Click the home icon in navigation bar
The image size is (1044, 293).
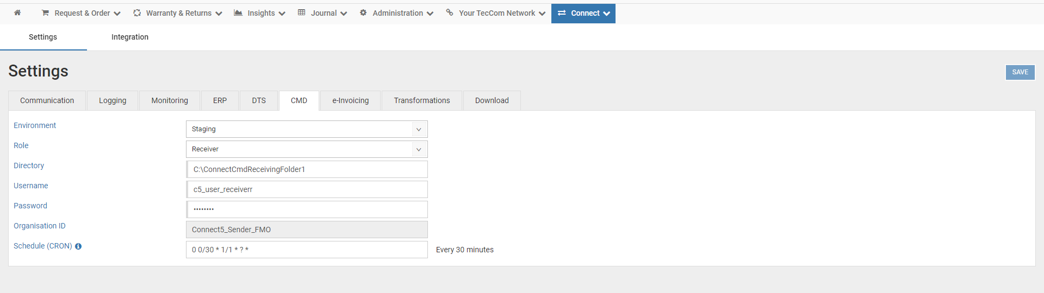pyautogui.click(x=17, y=13)
